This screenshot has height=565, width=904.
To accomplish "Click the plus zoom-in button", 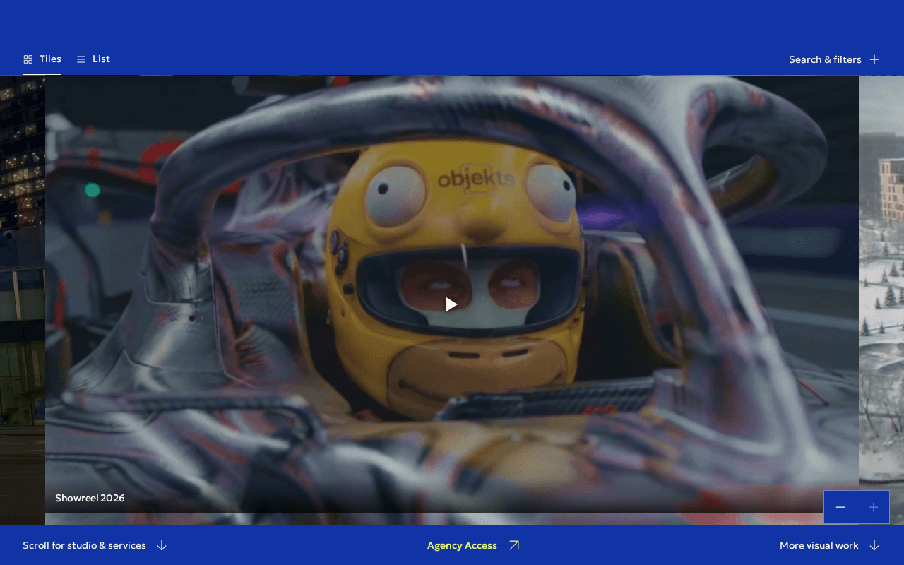I will point(874,507).
